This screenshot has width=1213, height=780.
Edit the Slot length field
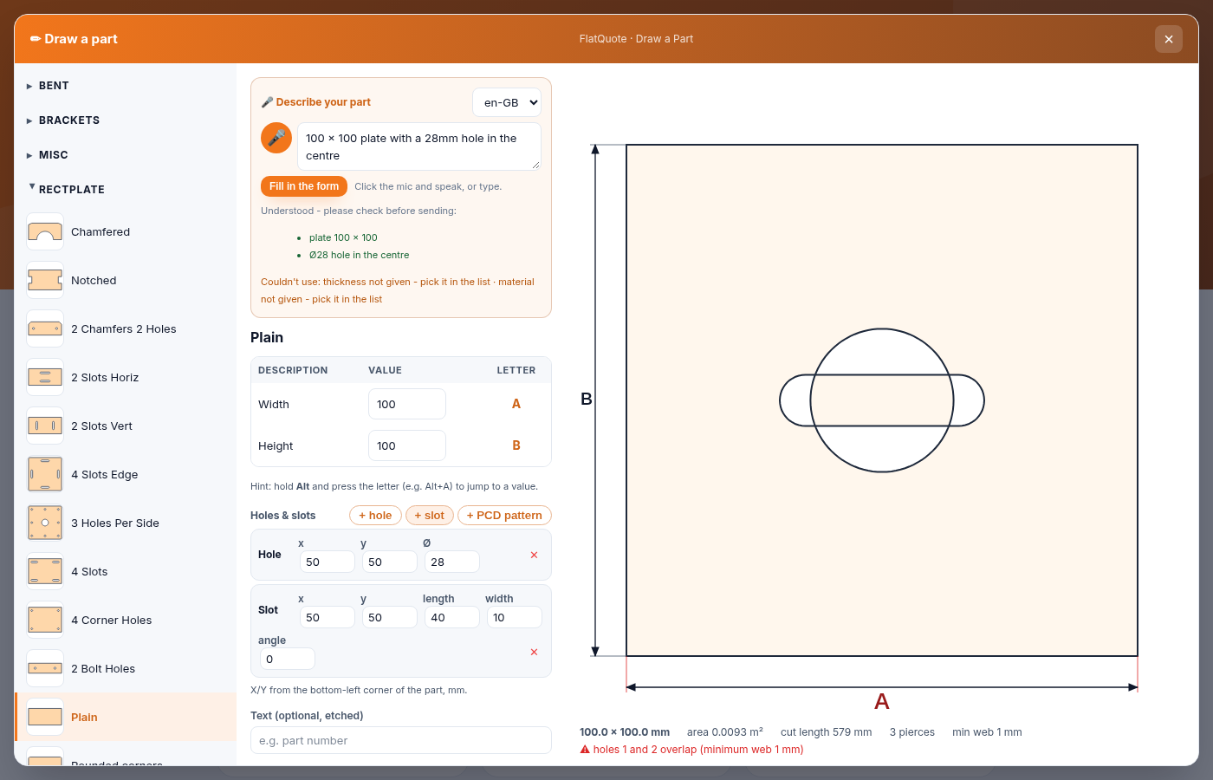pyautogui.click(x=452, y=617)
